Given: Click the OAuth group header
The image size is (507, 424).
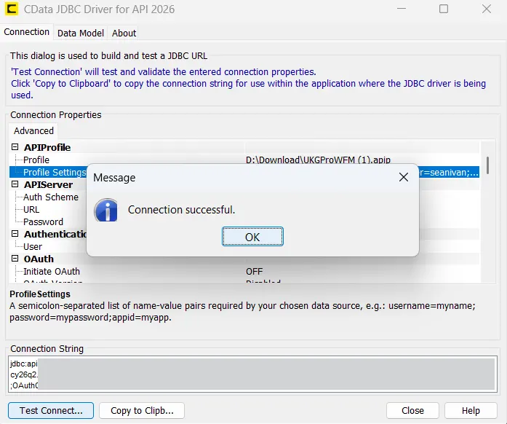Looking at the screenshot, I should pyautogui.click(x=39, y=259).
